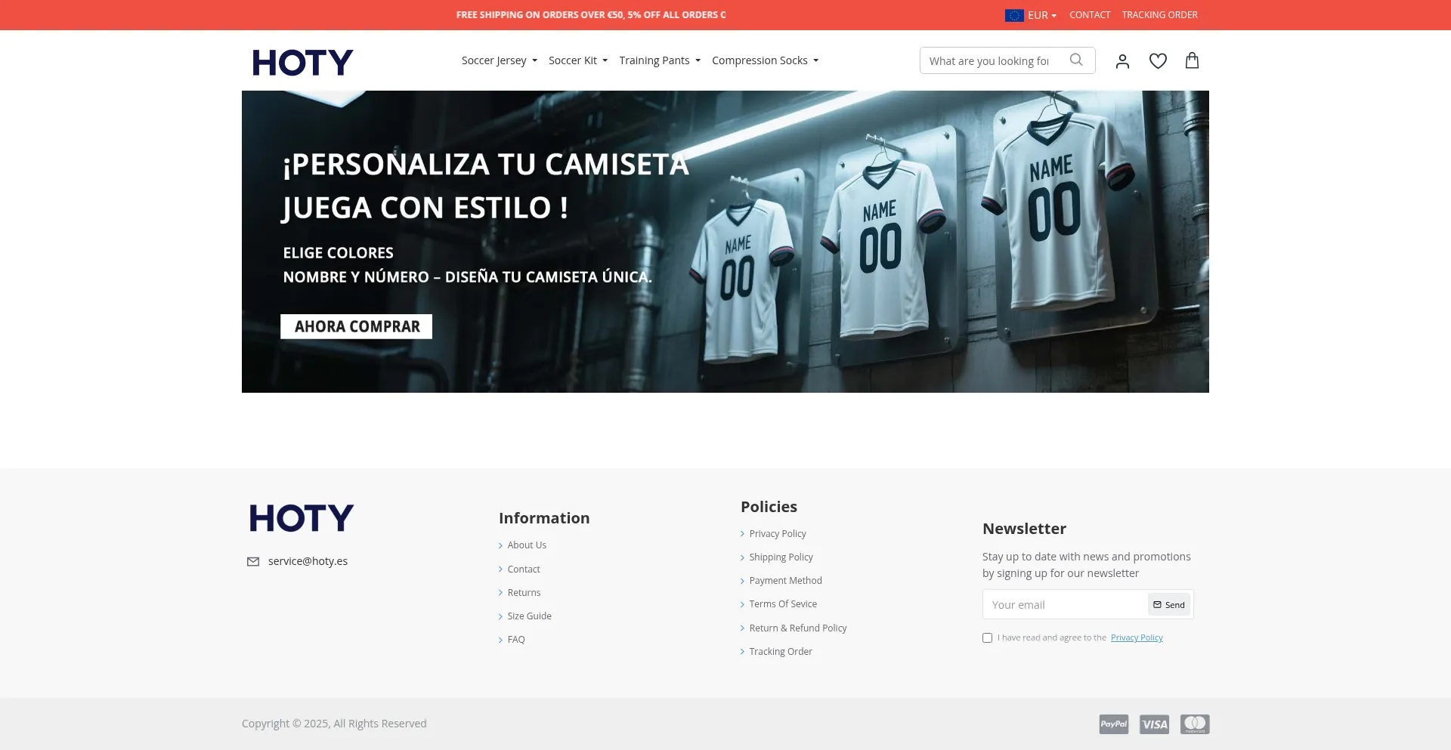Viewport: 1451px width, 750px height.
Task: Expand the Soccer Jersey menu
Action: pyautogui.click(x=500, y=60)
